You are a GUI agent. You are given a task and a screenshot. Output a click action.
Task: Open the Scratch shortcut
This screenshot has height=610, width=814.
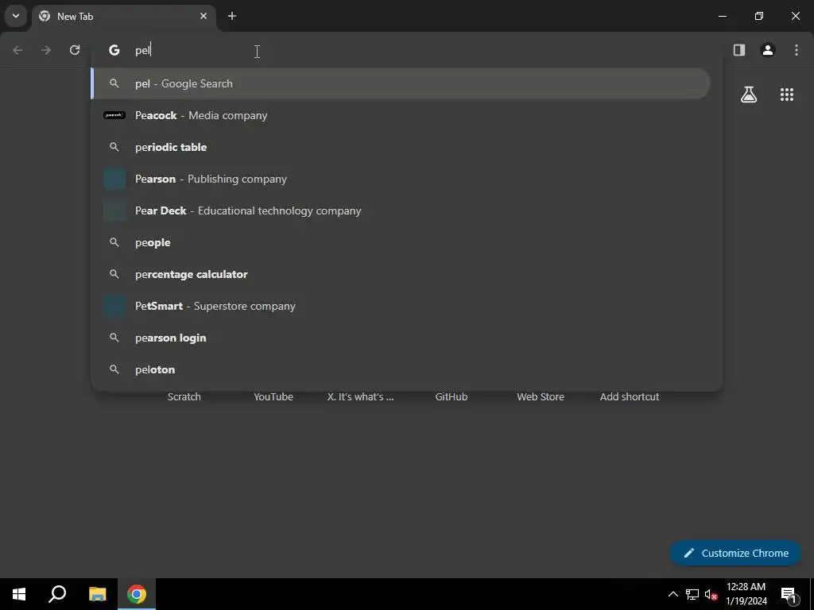(184, 397)
